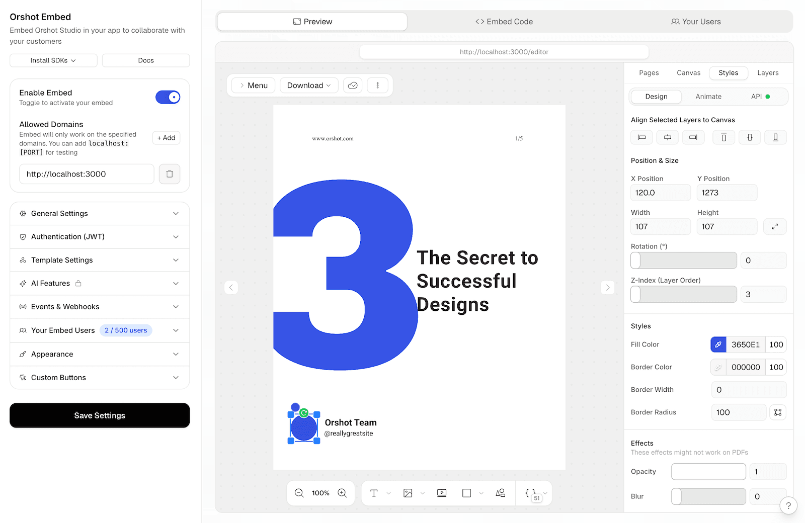The height and width of the screenshot is (523, 805).
Task: Open the Download dropdown
Action: click(x=308, y=85)
